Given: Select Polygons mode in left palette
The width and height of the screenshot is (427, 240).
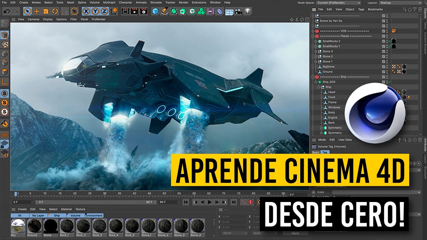Looking at the screenshot, I should 5,72.
